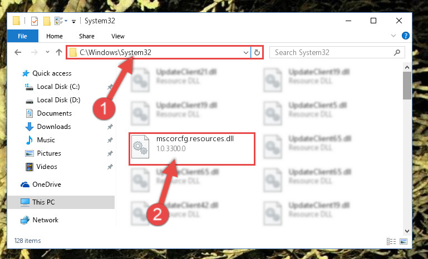This screenshot has width=428, height=259.
Task: Switch to details view button
Action: [x=391, y=241]
